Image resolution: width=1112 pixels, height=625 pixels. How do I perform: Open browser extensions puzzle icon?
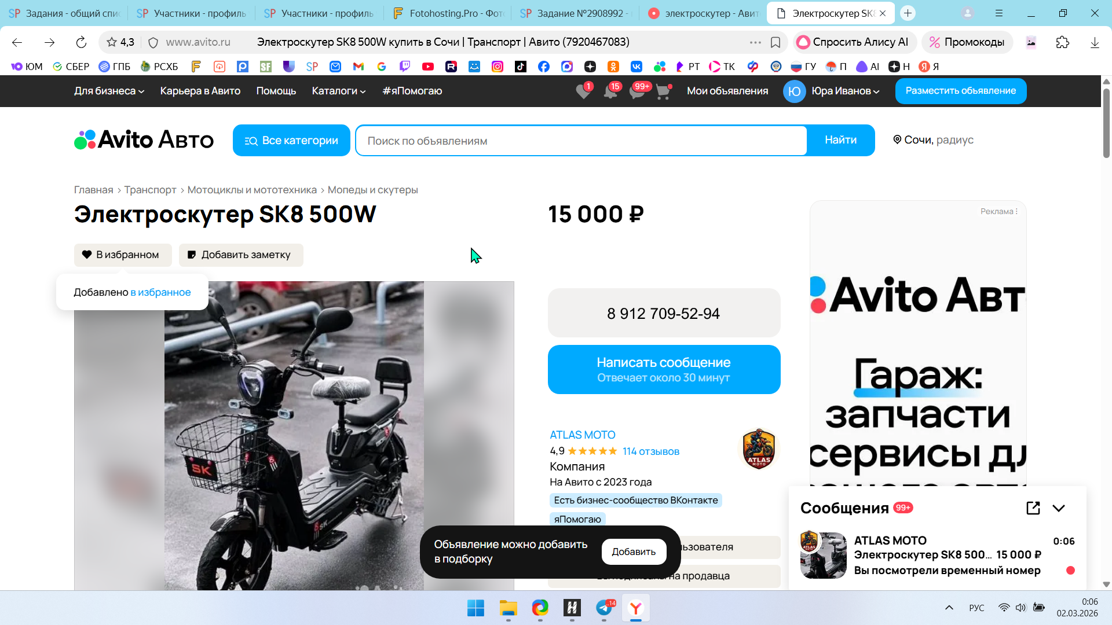click(x=1062, y=42)
